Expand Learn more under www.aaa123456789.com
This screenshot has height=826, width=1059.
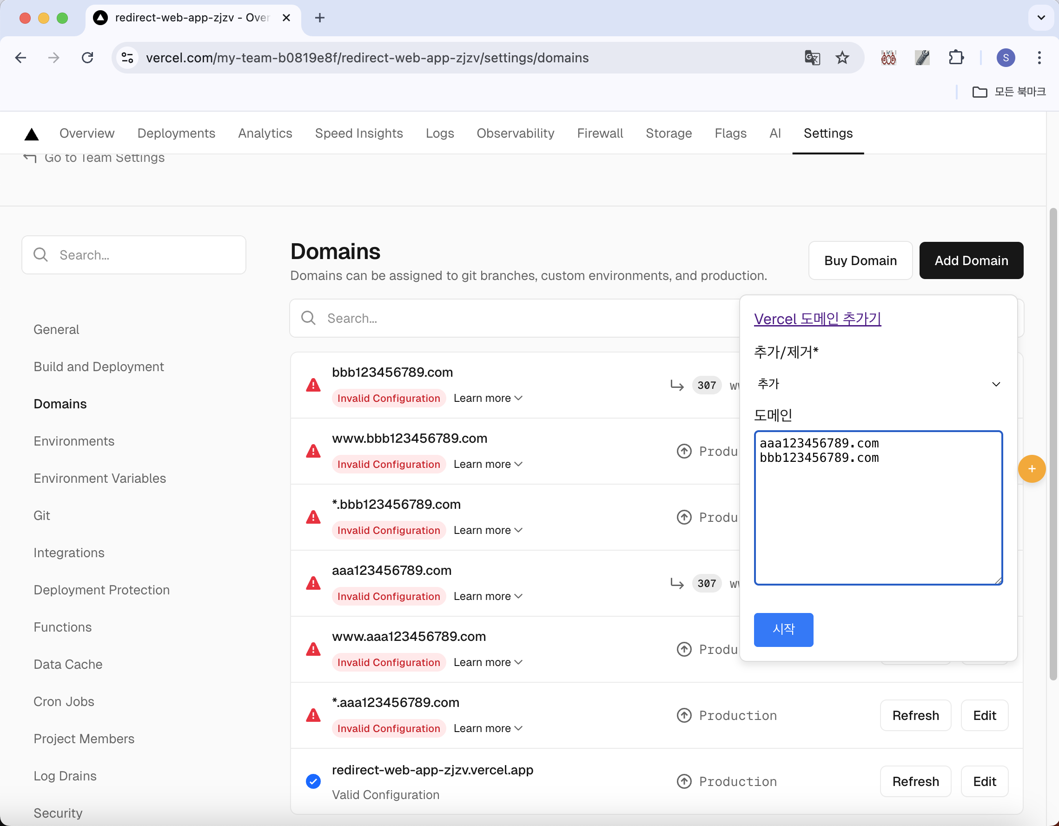487,662
